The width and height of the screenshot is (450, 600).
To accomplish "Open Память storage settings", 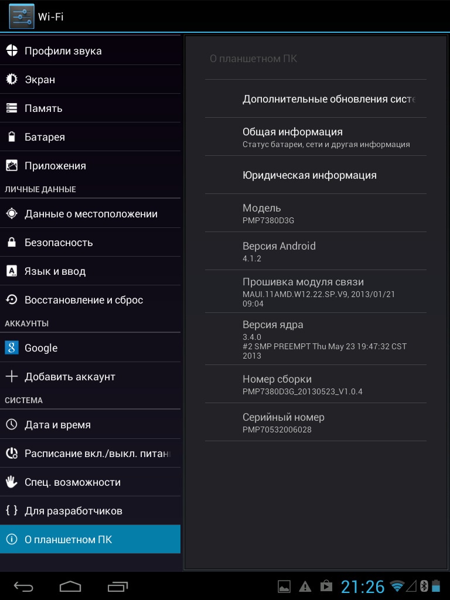I will (x=43, y=108).
